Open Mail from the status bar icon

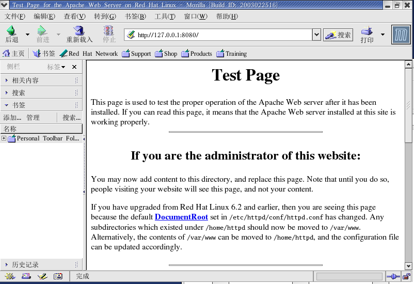tap(26, 276)
